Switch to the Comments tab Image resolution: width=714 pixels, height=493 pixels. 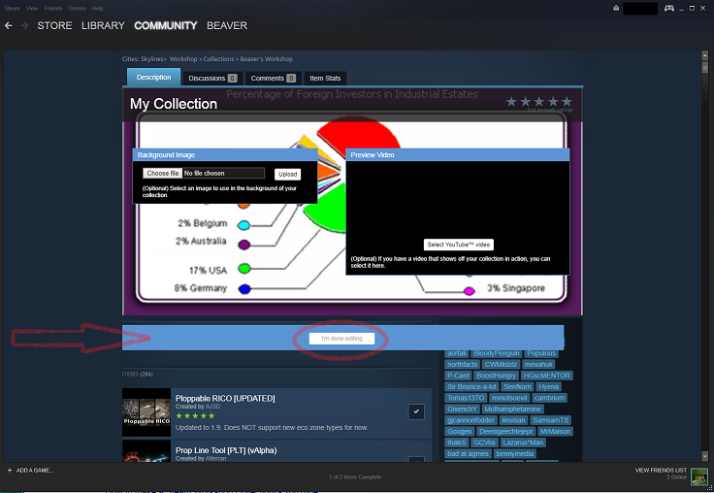273,79
